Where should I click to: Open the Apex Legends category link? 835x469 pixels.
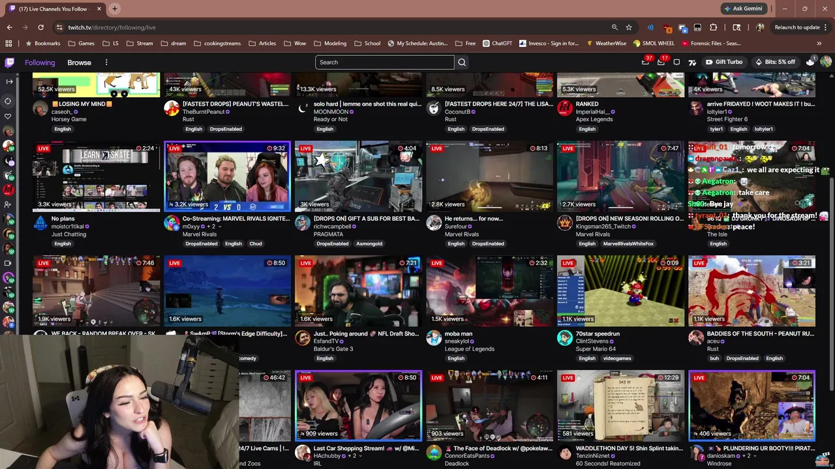(x=594, y=119)
